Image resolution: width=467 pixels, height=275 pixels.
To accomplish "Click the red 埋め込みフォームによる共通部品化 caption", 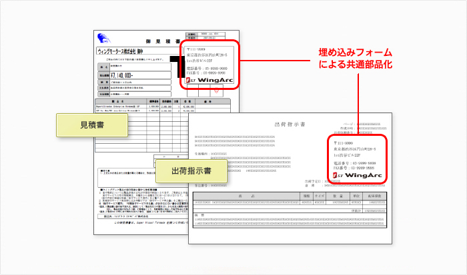I will point(354,60).
